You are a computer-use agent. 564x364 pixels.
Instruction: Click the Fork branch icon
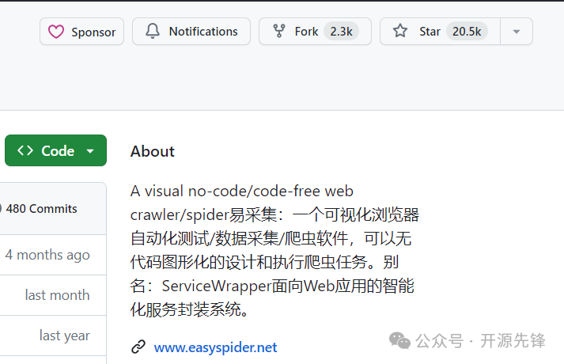(279, 32)
